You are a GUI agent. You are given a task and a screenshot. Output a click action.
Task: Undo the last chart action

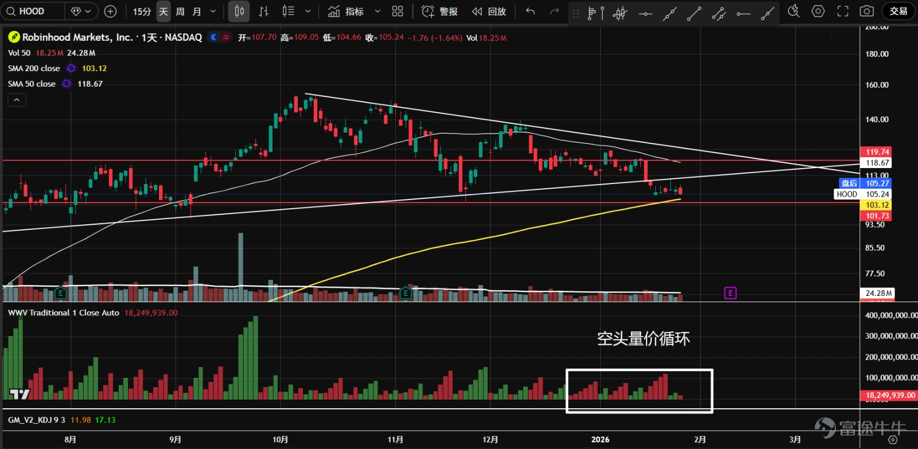(x=531, y=11)
